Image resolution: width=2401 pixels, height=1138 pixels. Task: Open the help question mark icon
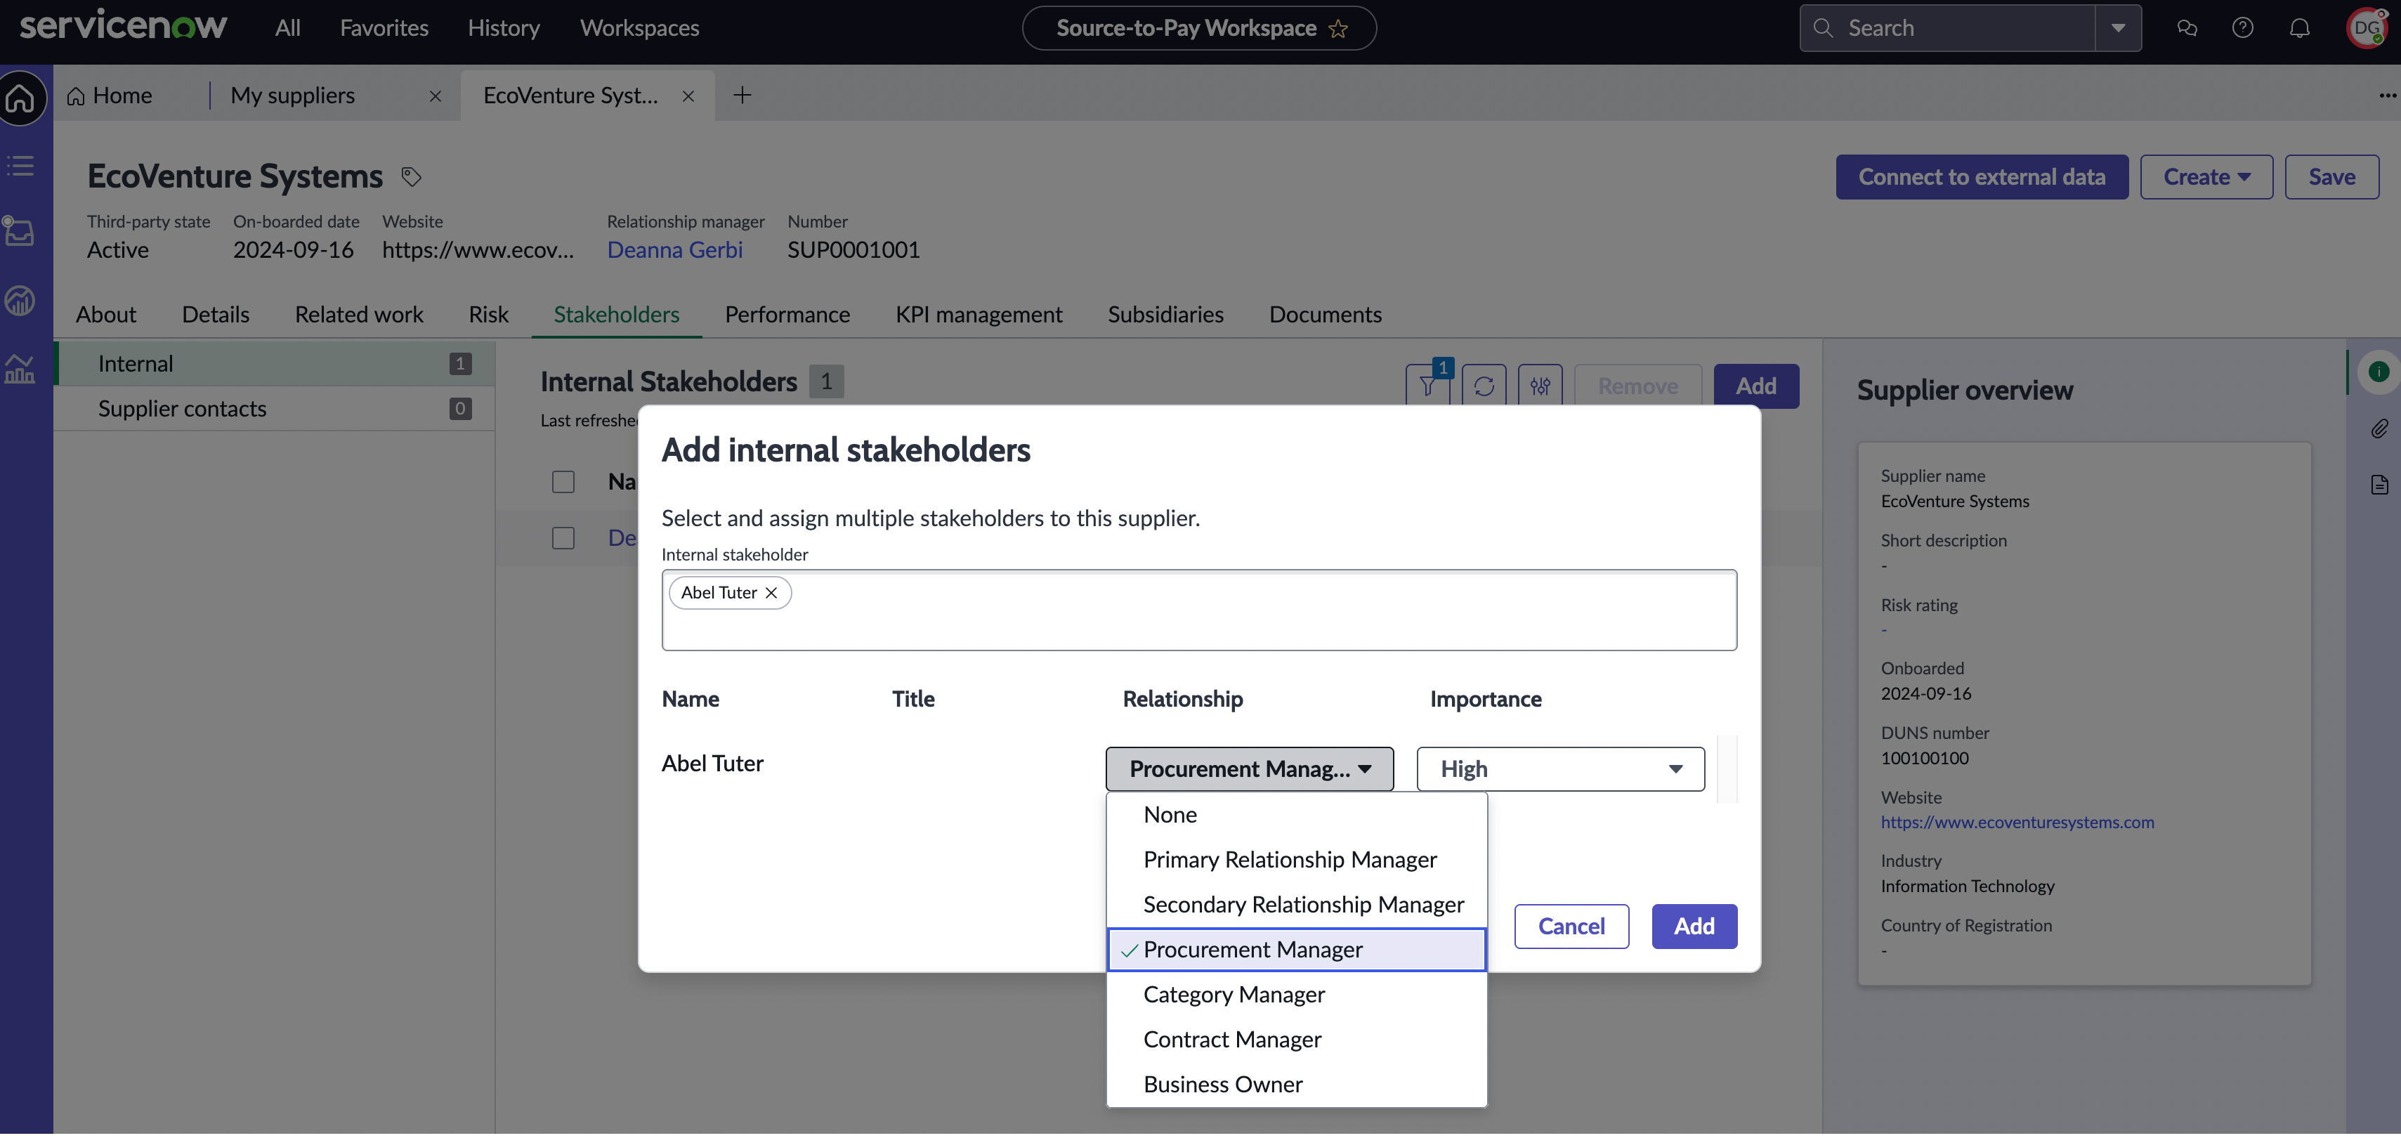pos(2242,28)
